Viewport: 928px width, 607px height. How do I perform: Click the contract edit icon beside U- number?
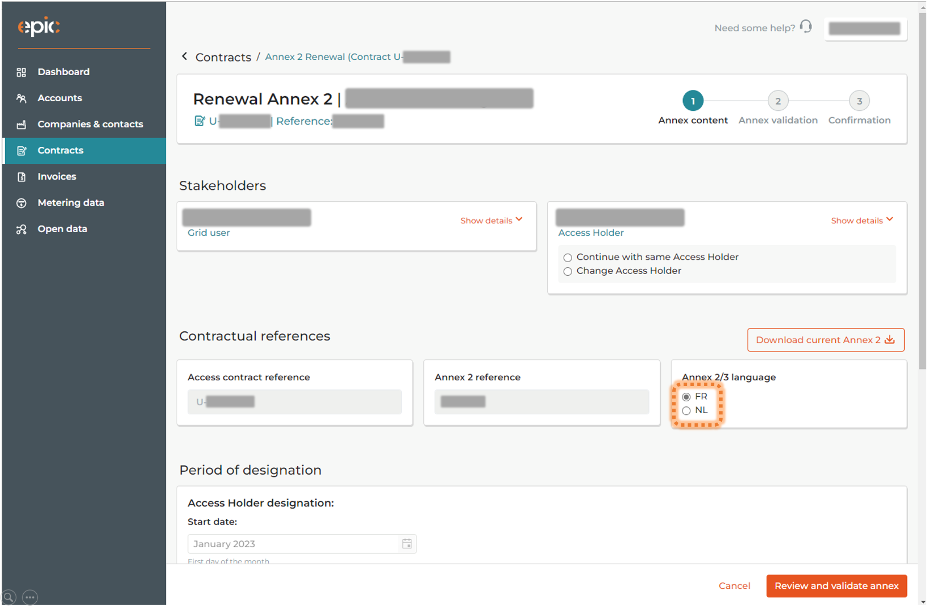(x=199, y=121)
